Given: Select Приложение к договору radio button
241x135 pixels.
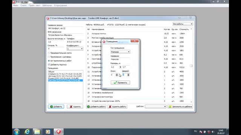Looking at the screenshot, I should (49, 57).
